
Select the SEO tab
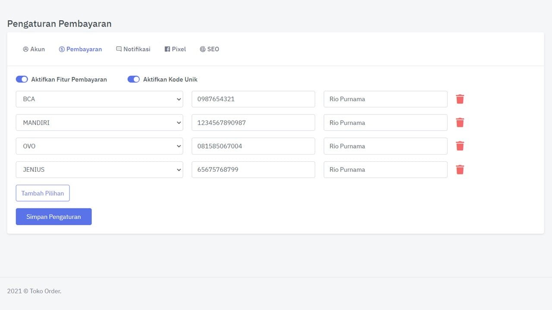pos(210,49)
